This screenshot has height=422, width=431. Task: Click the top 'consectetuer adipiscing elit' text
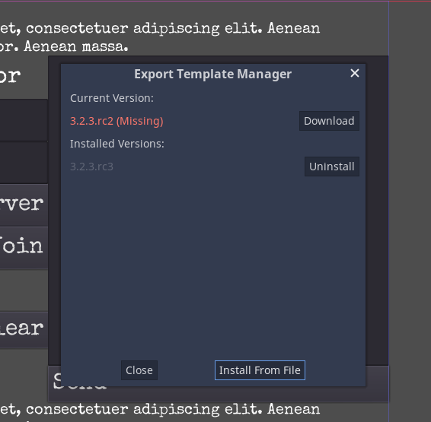click(143, 29)
